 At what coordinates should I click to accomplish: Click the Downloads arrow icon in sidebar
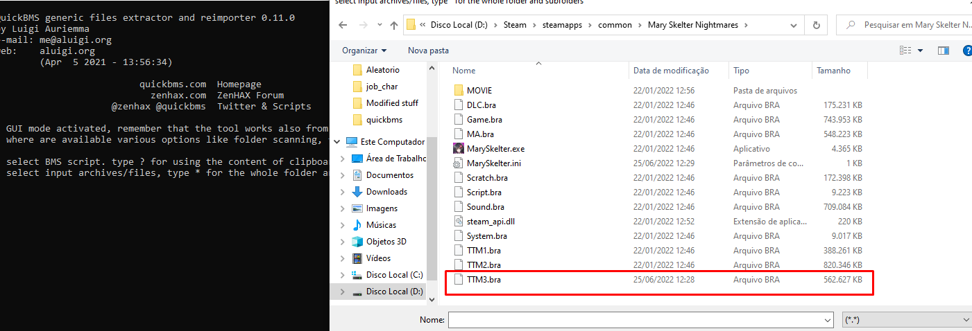click(x=357, y=192)
